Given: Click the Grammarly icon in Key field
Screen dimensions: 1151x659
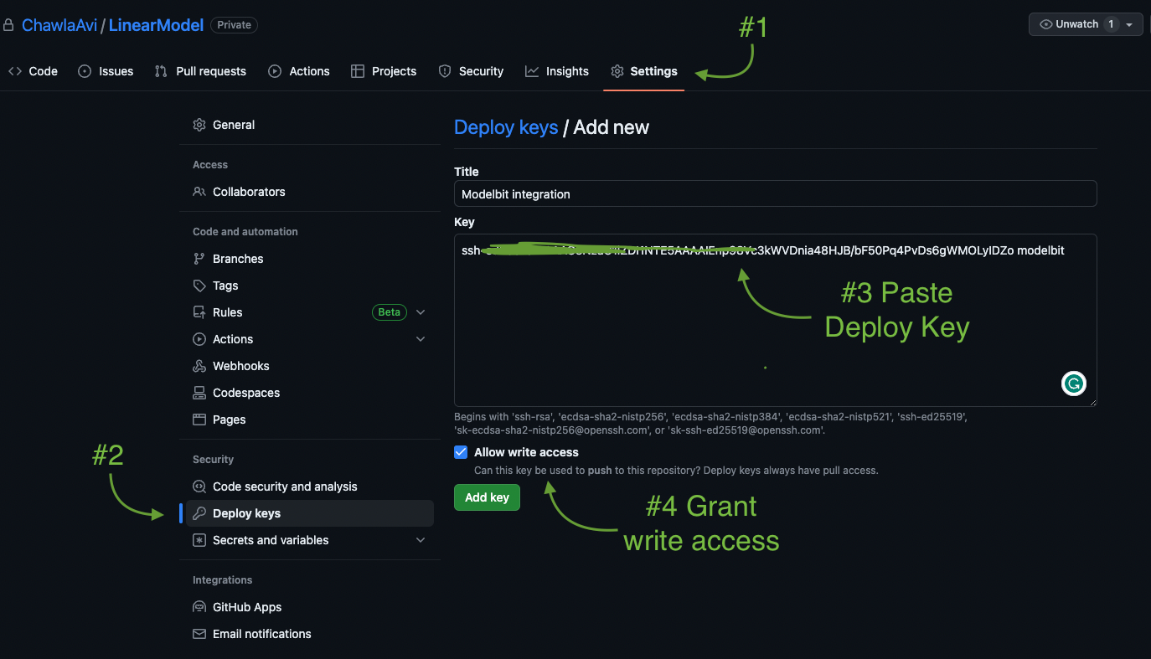Looking at the screenshot, I should (x=1073, y=384).
